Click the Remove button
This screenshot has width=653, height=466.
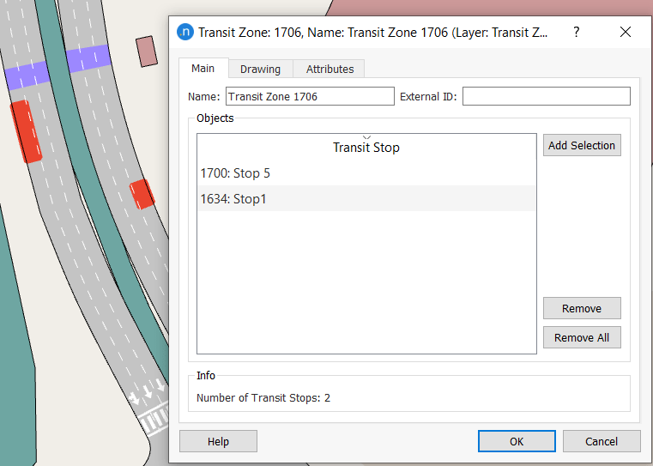582,308
